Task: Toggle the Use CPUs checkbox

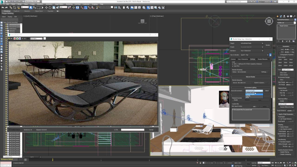Action: [233, 66]
